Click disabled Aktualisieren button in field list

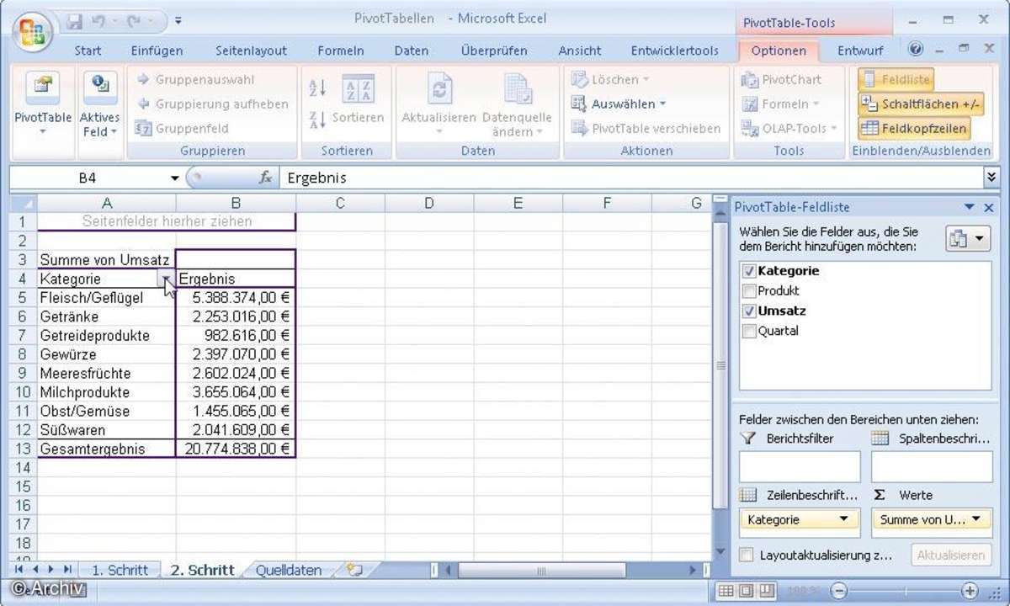tap(951, 555)
